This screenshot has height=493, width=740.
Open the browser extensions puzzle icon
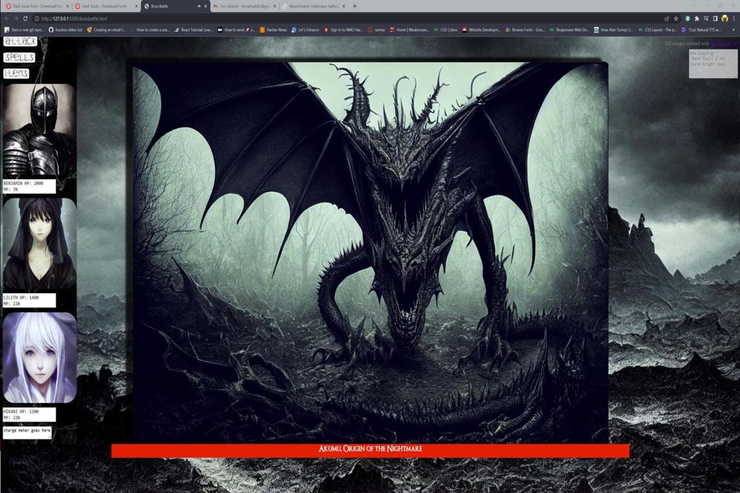click(x=697, y=18)
